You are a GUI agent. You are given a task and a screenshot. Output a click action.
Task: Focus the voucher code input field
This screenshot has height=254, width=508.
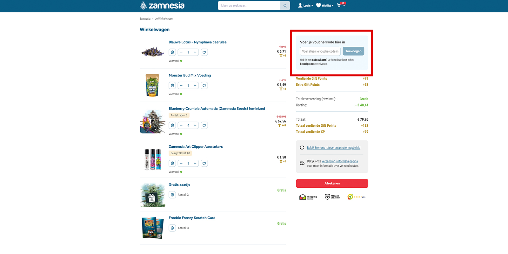pyautogui.click(x=320, y=51)
